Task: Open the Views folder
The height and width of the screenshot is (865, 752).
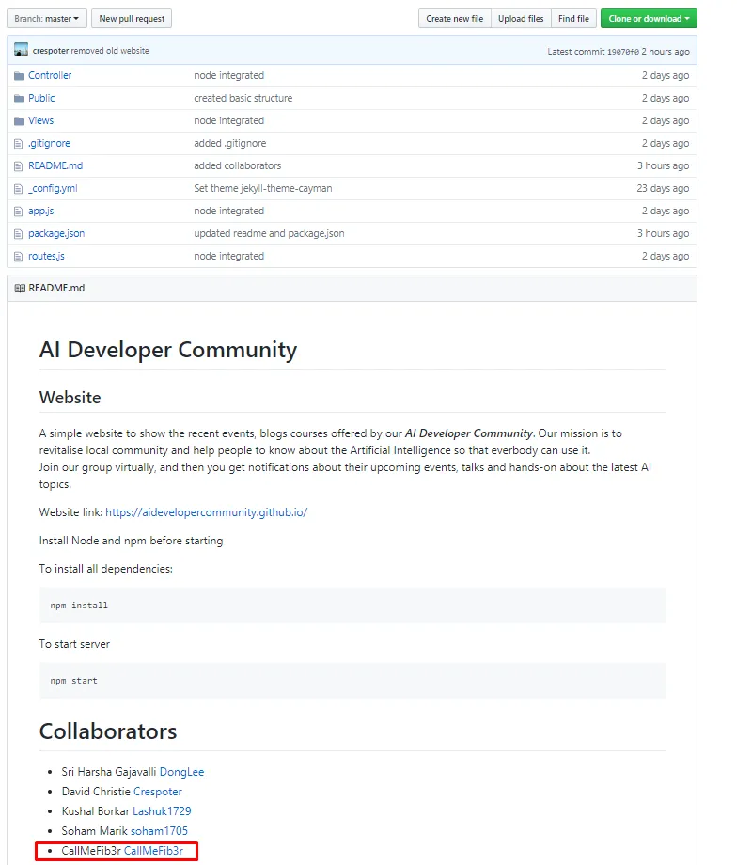Action: tap(40, 120)
